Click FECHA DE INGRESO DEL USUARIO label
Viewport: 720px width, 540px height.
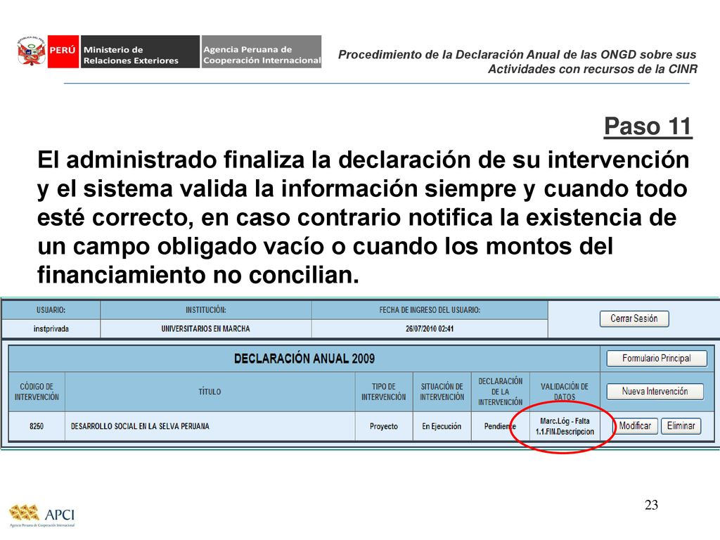click(430, 310)
